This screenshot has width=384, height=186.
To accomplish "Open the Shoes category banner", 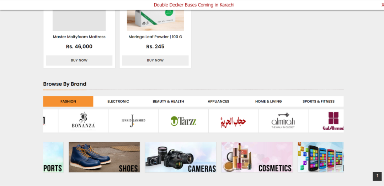I will click(x=104, y=157).
